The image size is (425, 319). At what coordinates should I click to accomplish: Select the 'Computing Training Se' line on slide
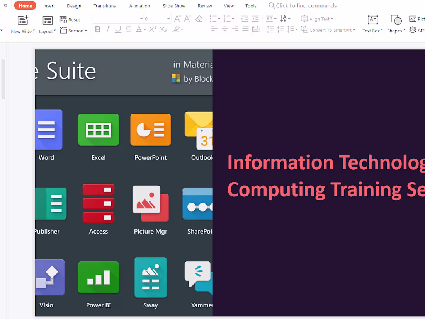[326, 189]
